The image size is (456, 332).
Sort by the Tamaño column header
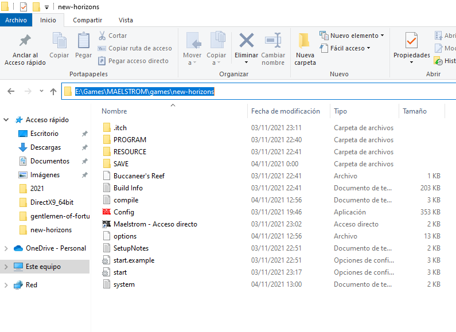(414, 111)
